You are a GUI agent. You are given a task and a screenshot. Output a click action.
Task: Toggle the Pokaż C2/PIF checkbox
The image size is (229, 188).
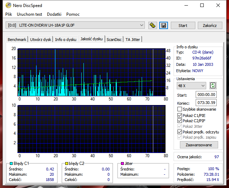pyautogui.click(x=180, y=121)
